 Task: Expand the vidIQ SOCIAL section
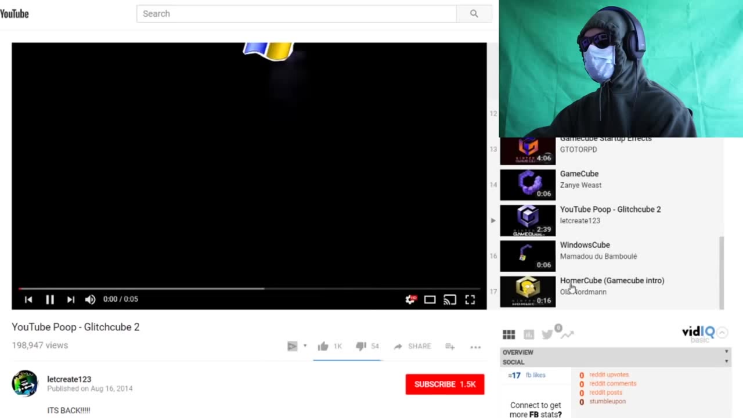pos(615,362)
